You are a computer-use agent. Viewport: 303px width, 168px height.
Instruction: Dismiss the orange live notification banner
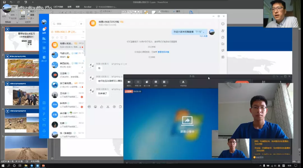coord(83,32)
